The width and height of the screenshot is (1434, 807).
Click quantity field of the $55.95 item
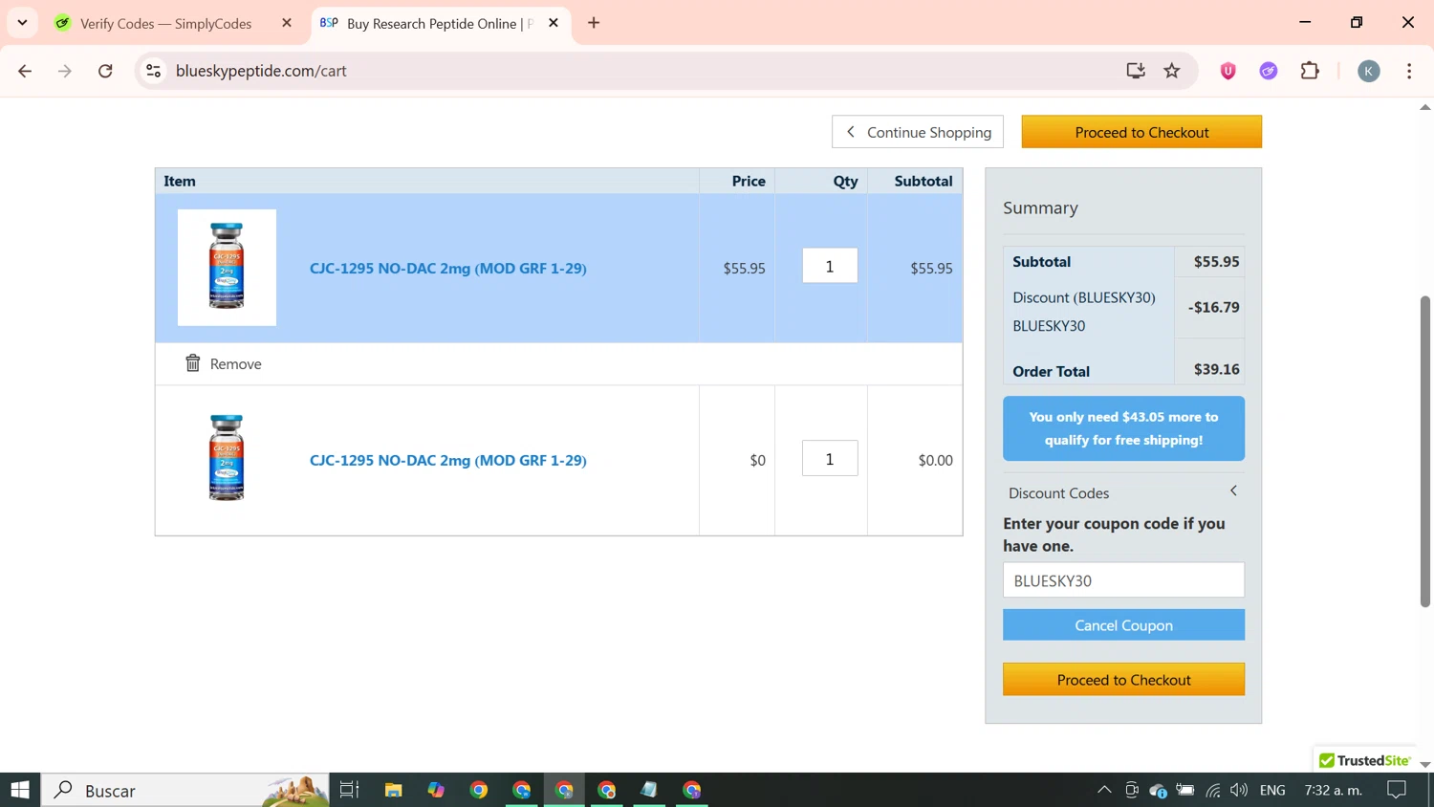pyautogui.click(x=830, y=267)
